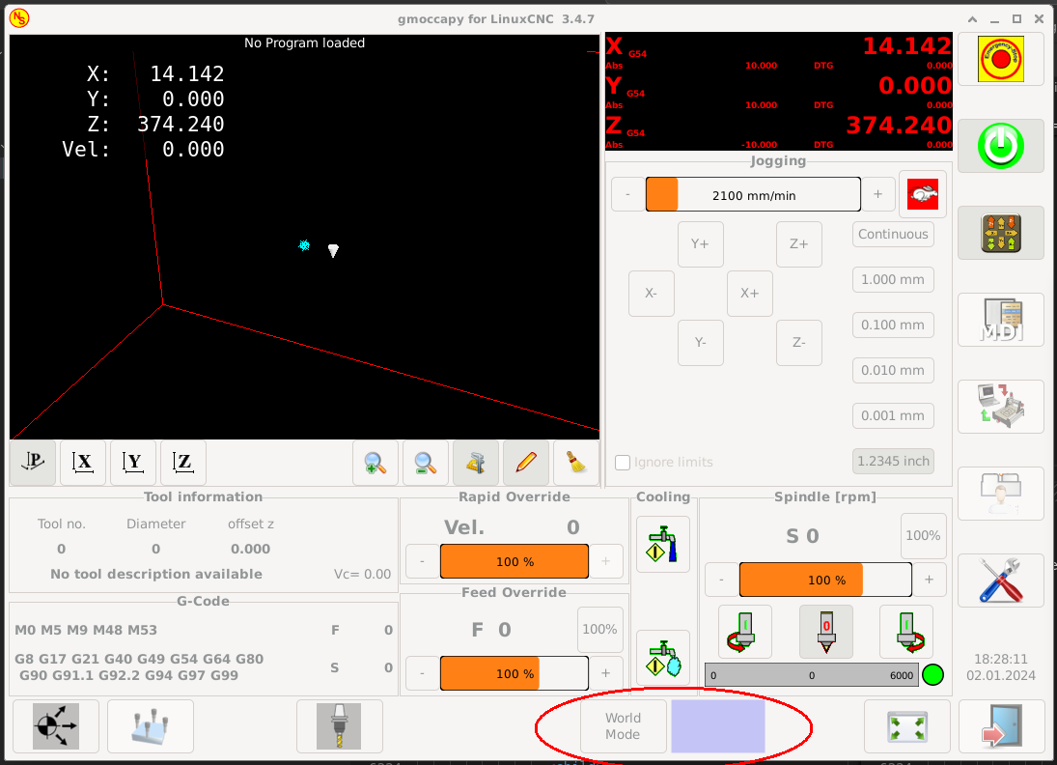Decrease Rapid Override with minus button
Screen dimensions: 1057x765
click(423, 561)
